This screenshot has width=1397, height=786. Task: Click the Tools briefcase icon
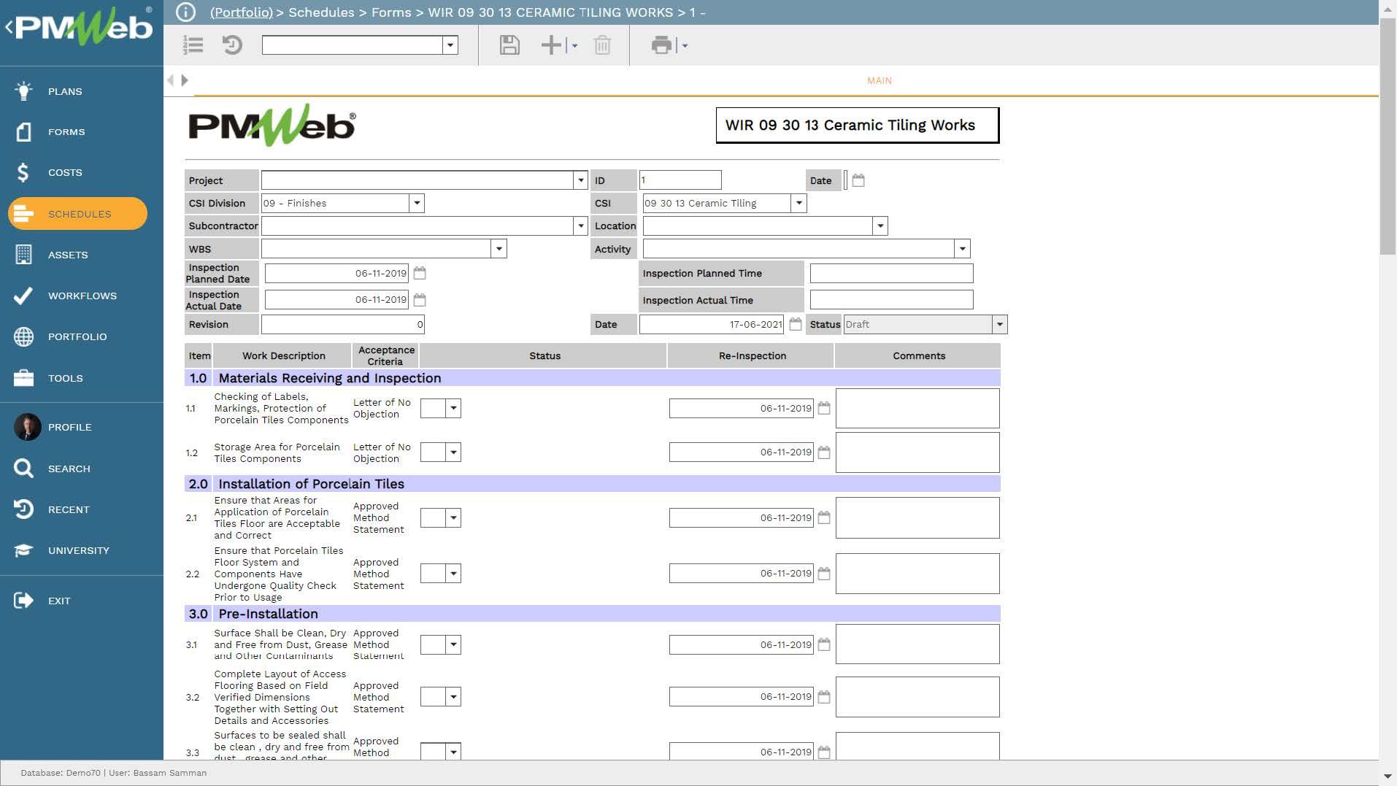point(23,378)
